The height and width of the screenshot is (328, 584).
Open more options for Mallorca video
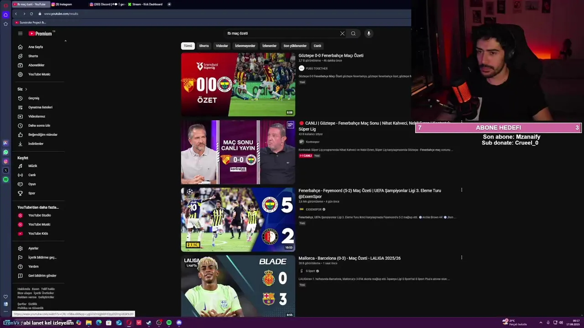[x=461, y=257]
